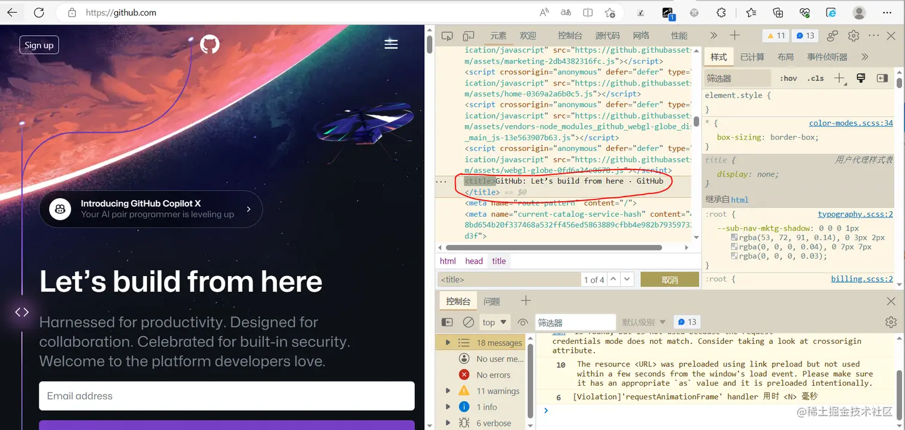905x430 pixels.
Task: Open the user profile avatar
Action: 859,13
